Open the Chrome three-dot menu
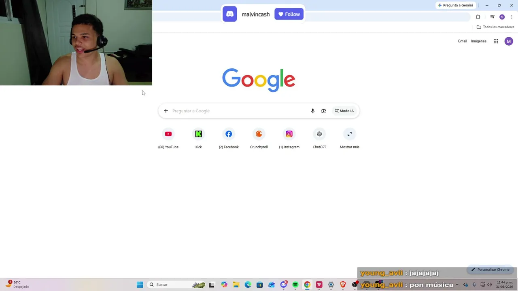The width and height of the screenshot is (518, 291). coord(512,17)
